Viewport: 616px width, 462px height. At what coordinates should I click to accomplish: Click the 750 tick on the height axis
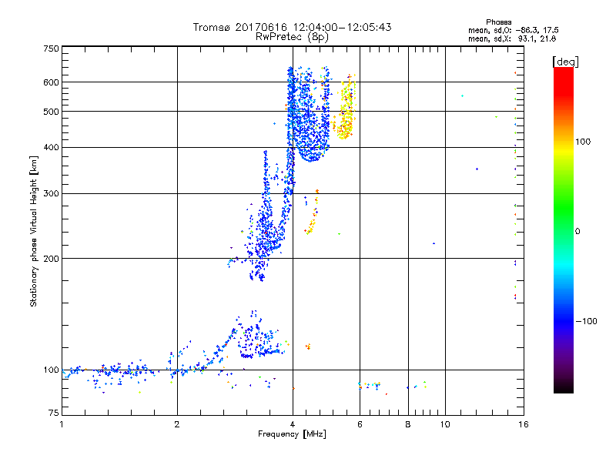tap(51, 49)
